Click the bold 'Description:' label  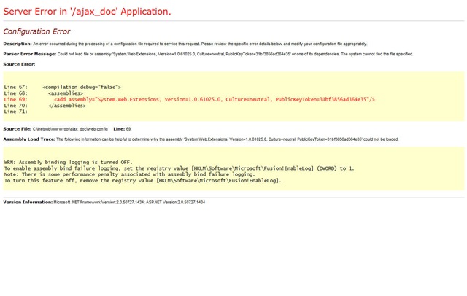18,44
